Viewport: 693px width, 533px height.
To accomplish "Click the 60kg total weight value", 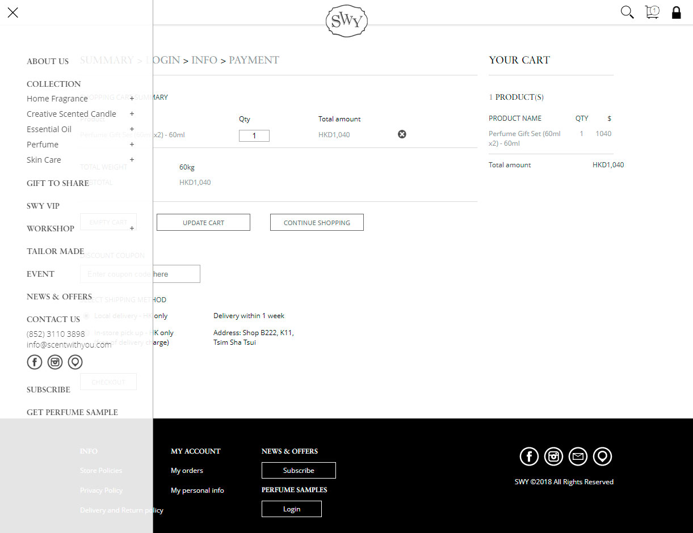I will click(x=187, y=167).
